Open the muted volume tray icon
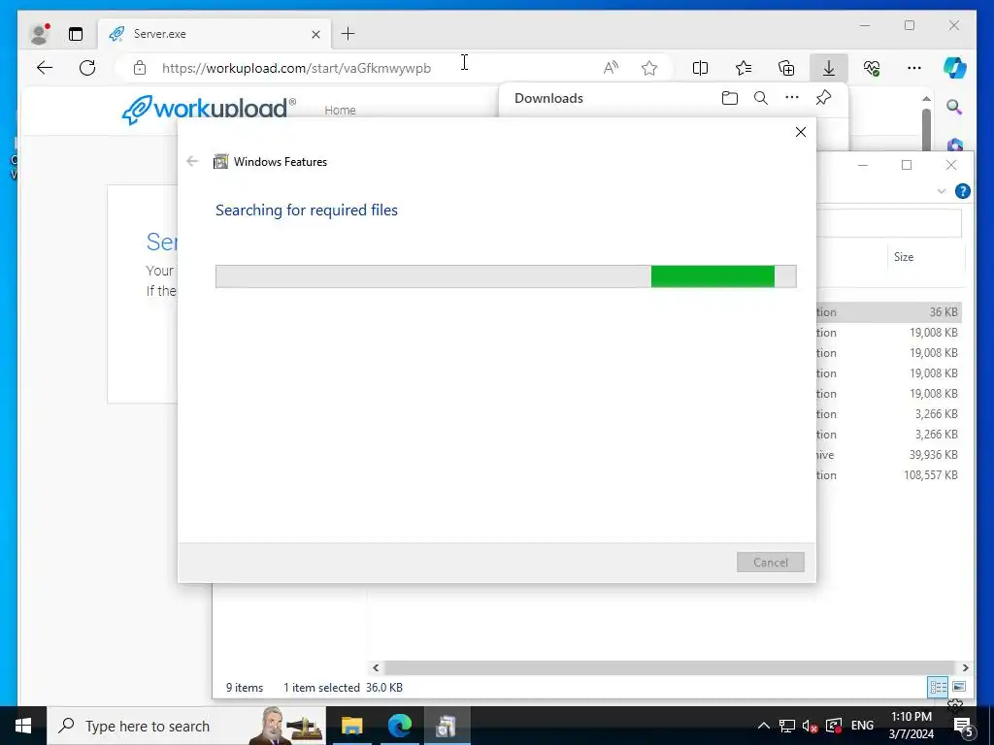 click(x=810, y=726)
